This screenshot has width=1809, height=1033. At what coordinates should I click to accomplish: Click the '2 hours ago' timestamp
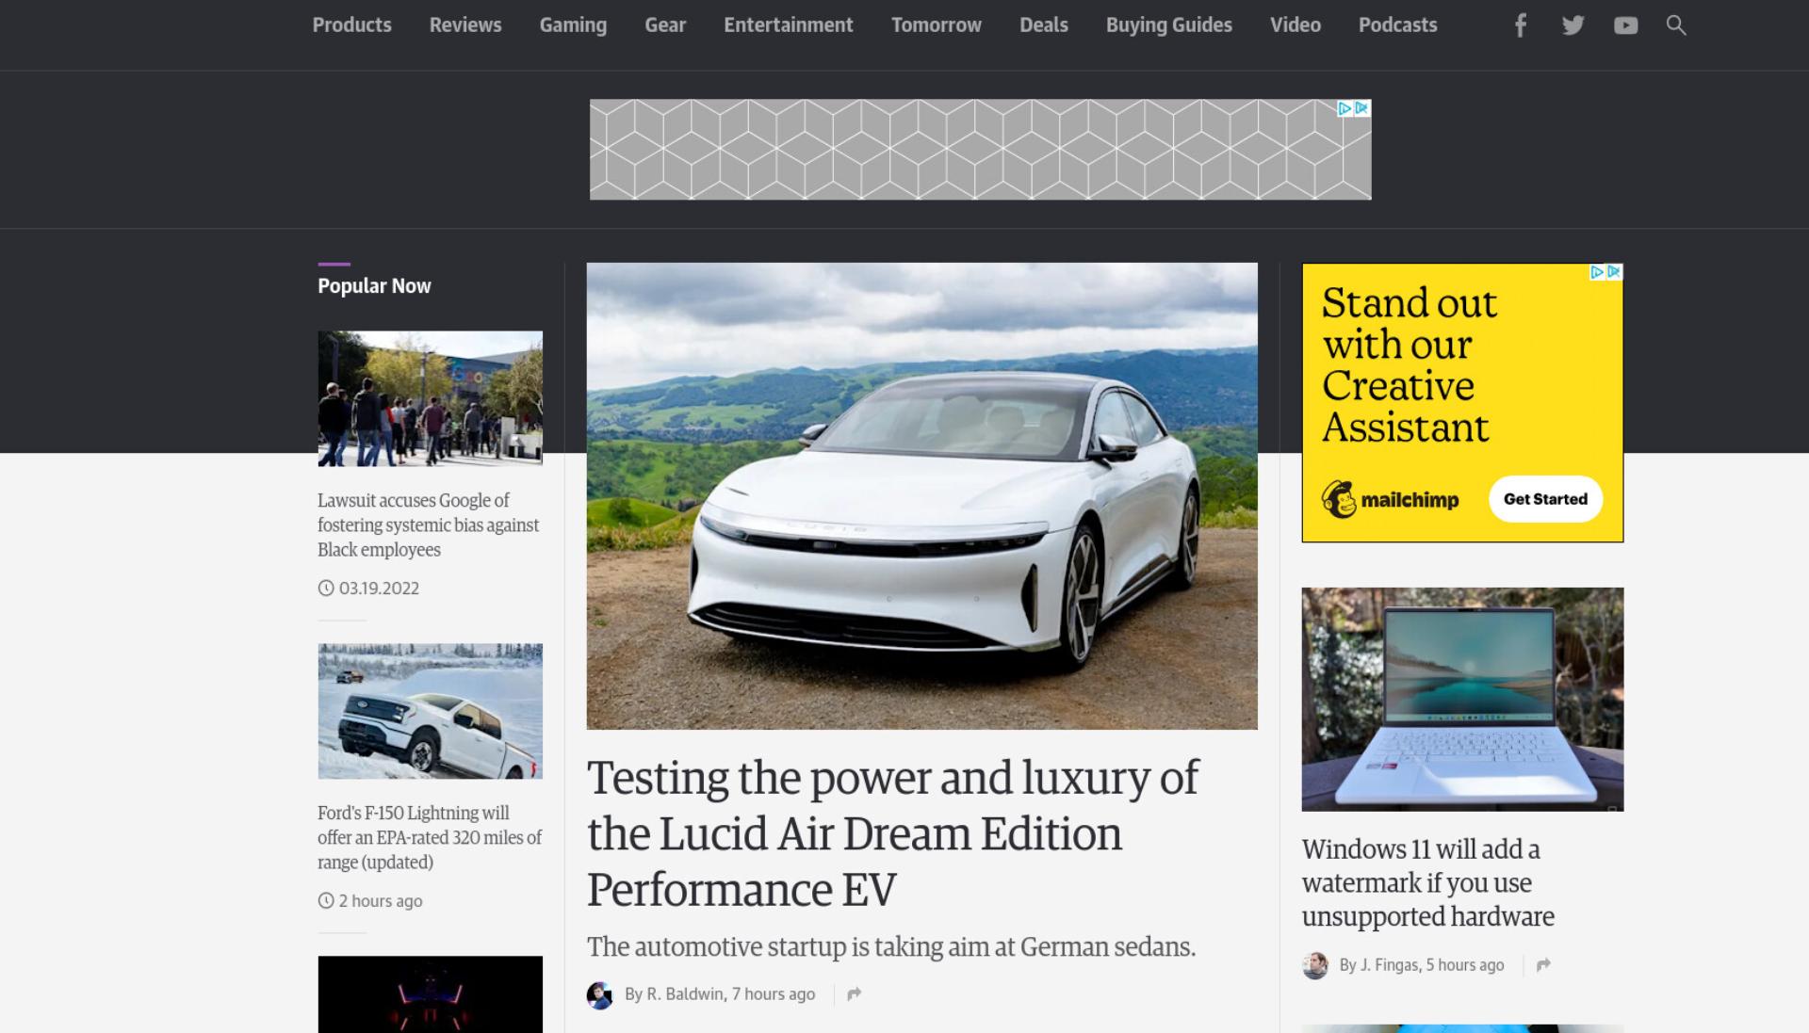[381, 901]
